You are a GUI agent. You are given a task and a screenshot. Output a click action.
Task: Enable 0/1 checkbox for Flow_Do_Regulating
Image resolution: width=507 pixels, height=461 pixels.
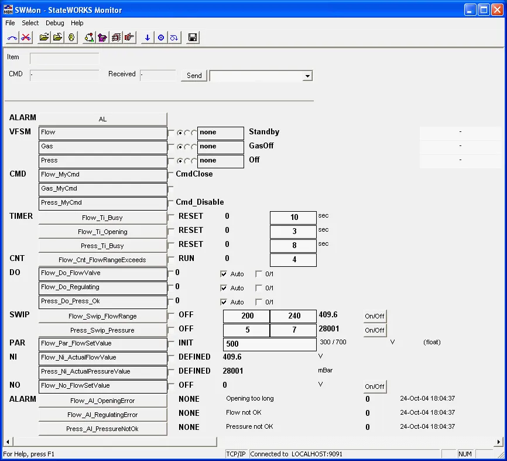tap(259, 288)
